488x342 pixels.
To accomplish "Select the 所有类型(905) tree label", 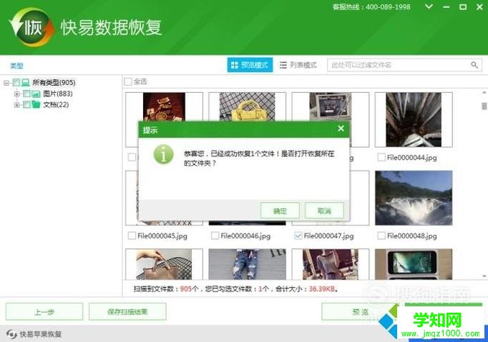I will pyautogui.click(x=54, y=83).
